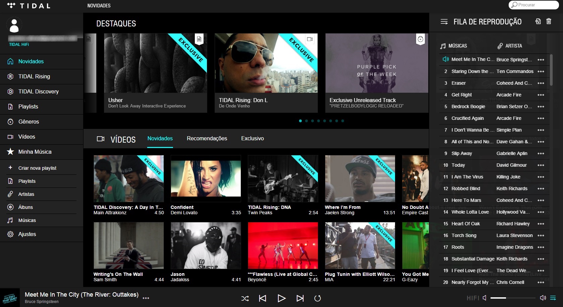Open Gêneros section
The width and height of the screenshot is (563, 307).
42,122
